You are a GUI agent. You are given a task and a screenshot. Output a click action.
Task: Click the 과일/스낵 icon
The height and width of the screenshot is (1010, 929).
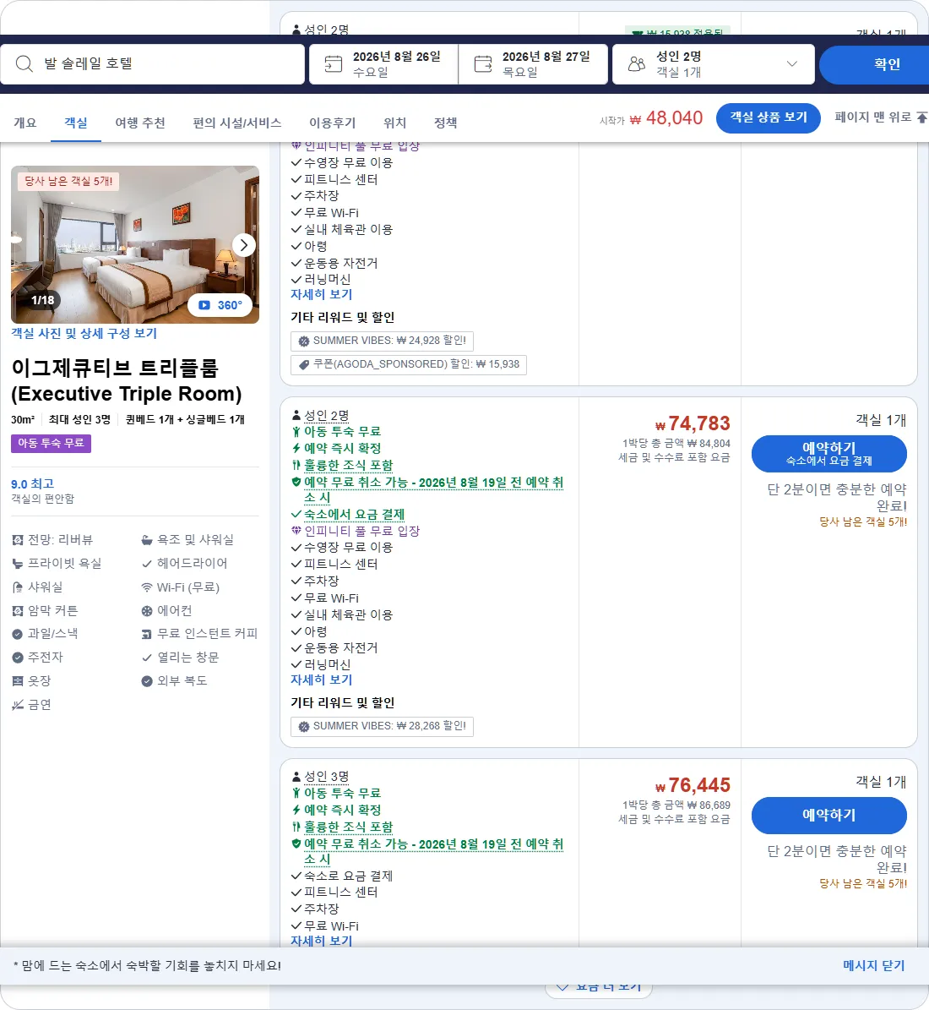pyautogui.click(x=18, y=634)
